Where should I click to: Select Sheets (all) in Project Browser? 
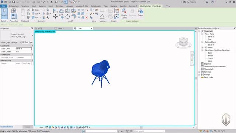tap(209, 69)
